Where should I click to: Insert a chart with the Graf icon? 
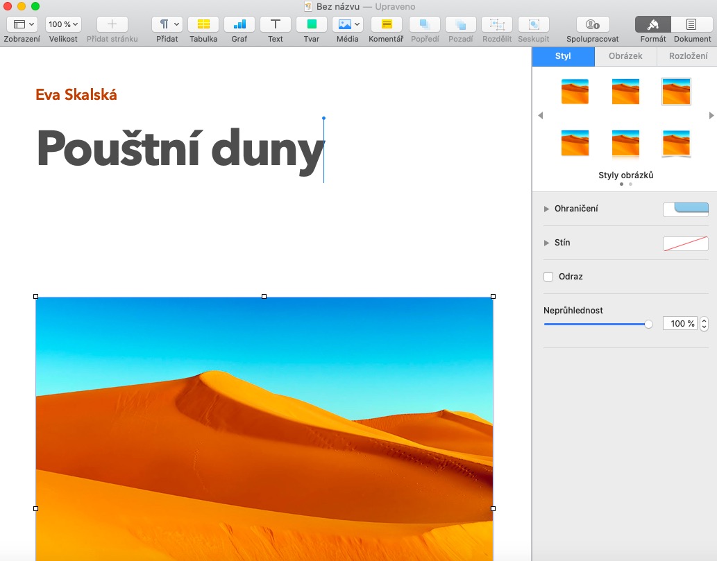click(x=239, y=24)
